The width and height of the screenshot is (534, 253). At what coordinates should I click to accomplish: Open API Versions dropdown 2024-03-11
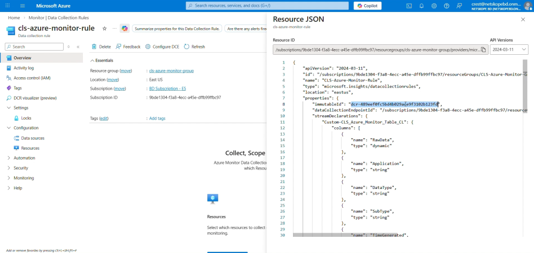click(x=509, y=50)
